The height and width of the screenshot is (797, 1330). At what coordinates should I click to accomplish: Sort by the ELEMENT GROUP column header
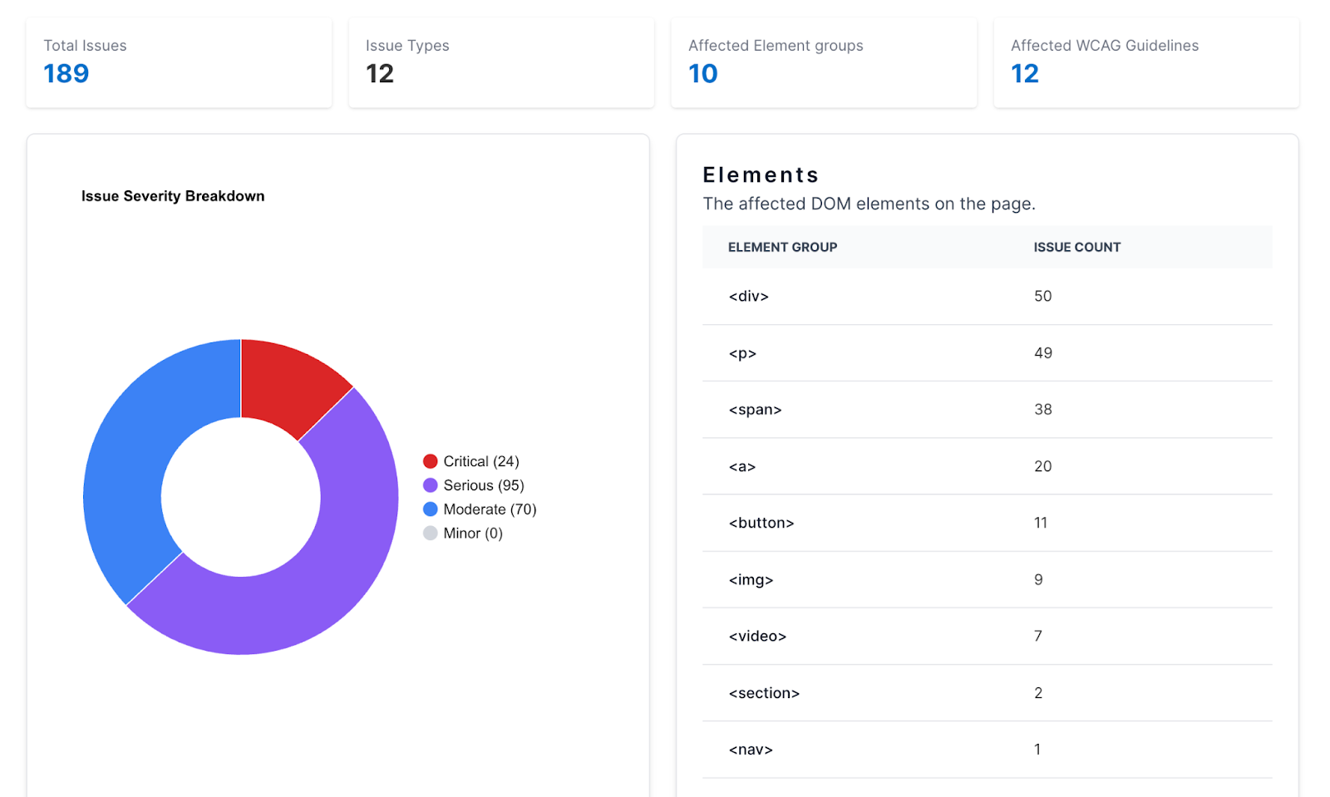(782, 247)
